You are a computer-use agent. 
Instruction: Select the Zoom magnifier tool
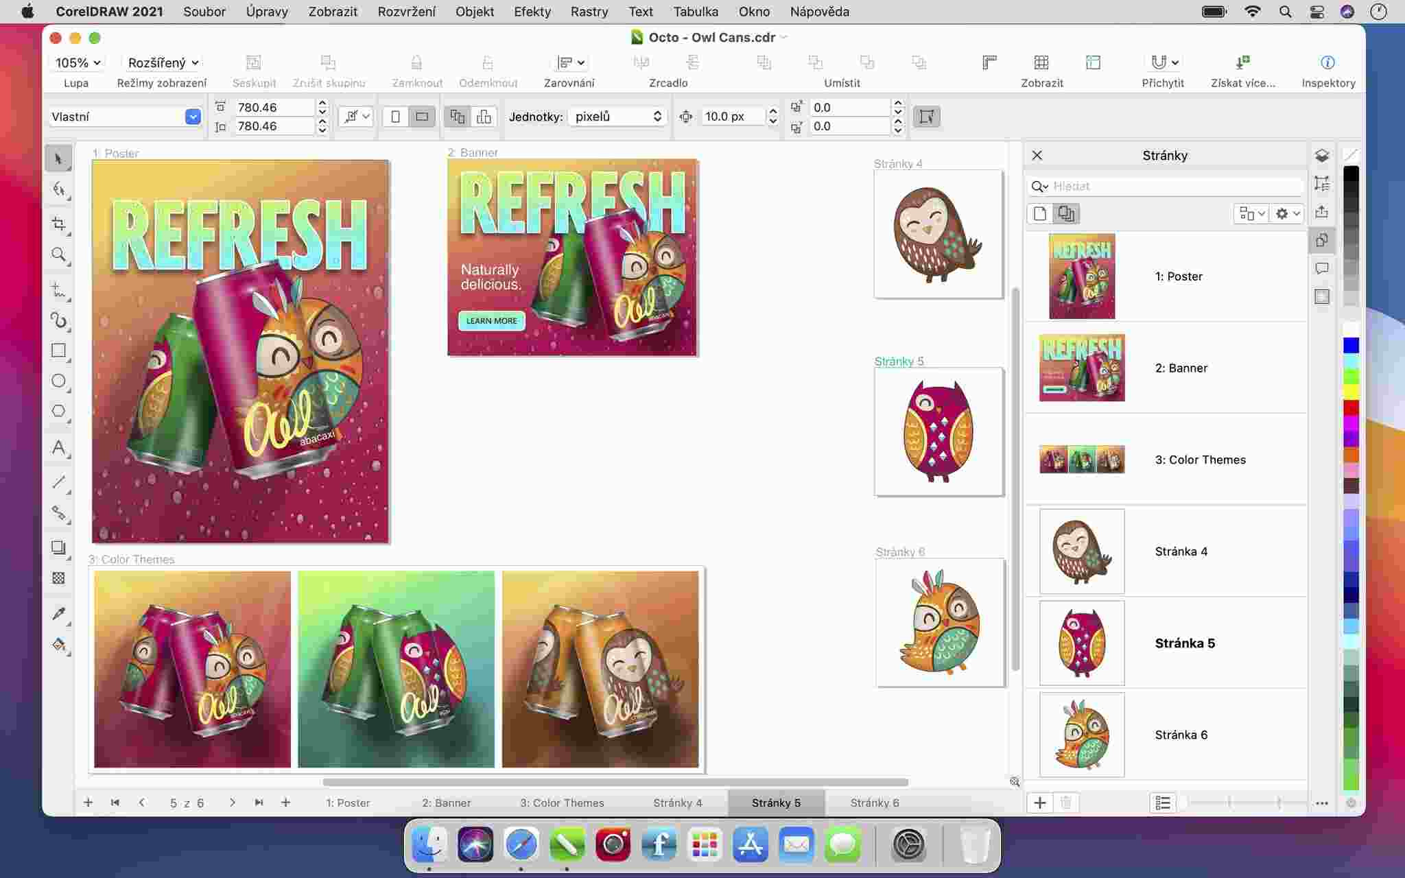coord(59,255)
